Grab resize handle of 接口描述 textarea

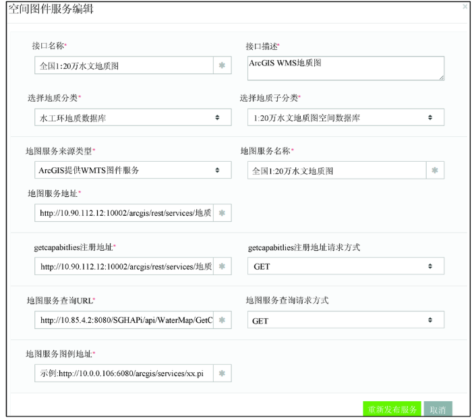(441, 78)
